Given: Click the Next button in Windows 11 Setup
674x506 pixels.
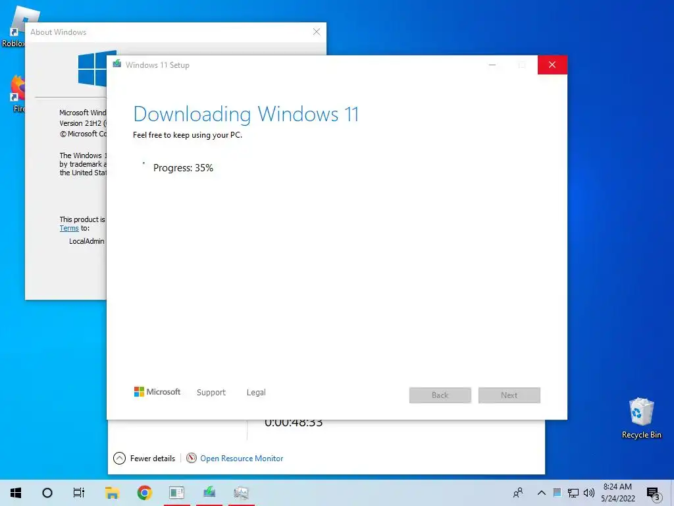Looking at the screenshot, I should [509, 395].
